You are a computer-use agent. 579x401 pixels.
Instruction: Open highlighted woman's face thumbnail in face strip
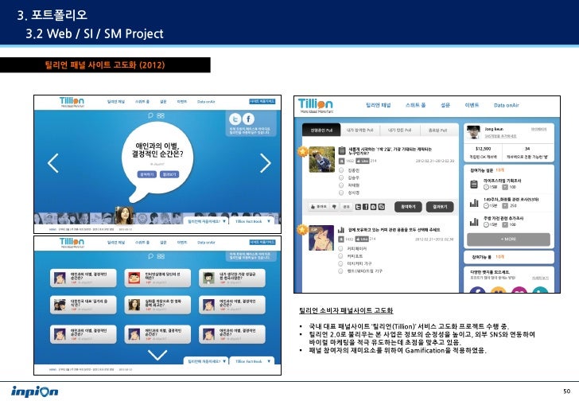124,216
